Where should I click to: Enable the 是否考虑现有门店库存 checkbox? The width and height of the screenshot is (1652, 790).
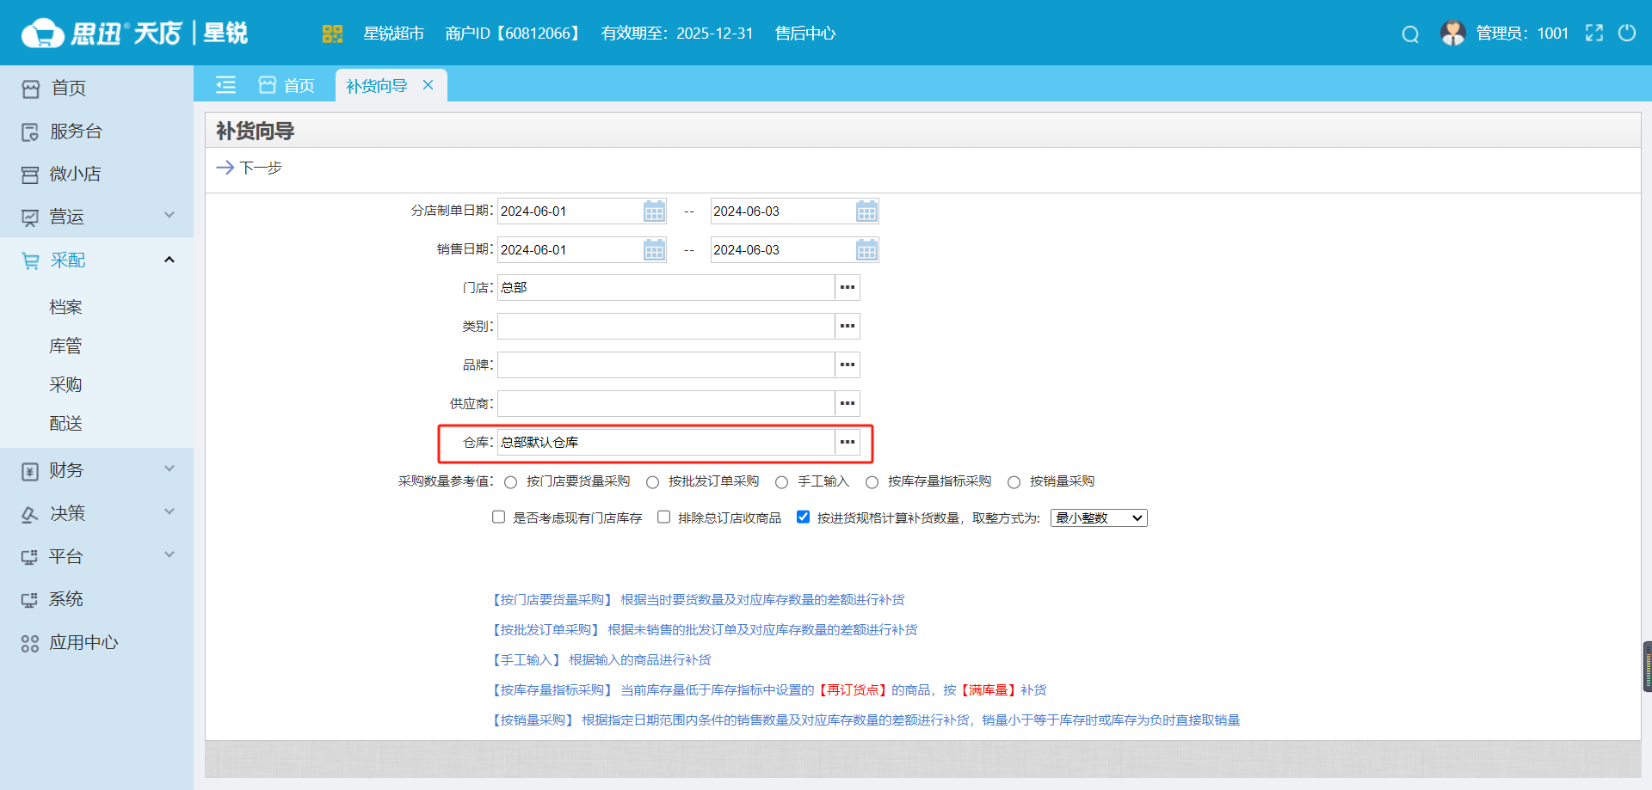coord(499,517)
